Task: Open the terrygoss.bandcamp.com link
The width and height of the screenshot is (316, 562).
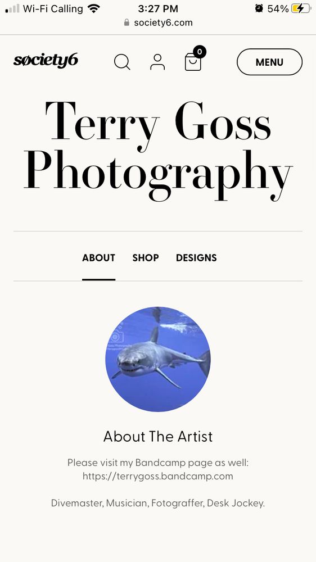Action: click(x=158, y=476)
